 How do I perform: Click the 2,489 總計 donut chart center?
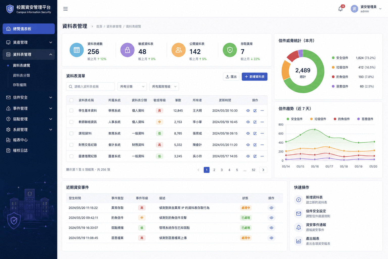(x=303, y=73)
